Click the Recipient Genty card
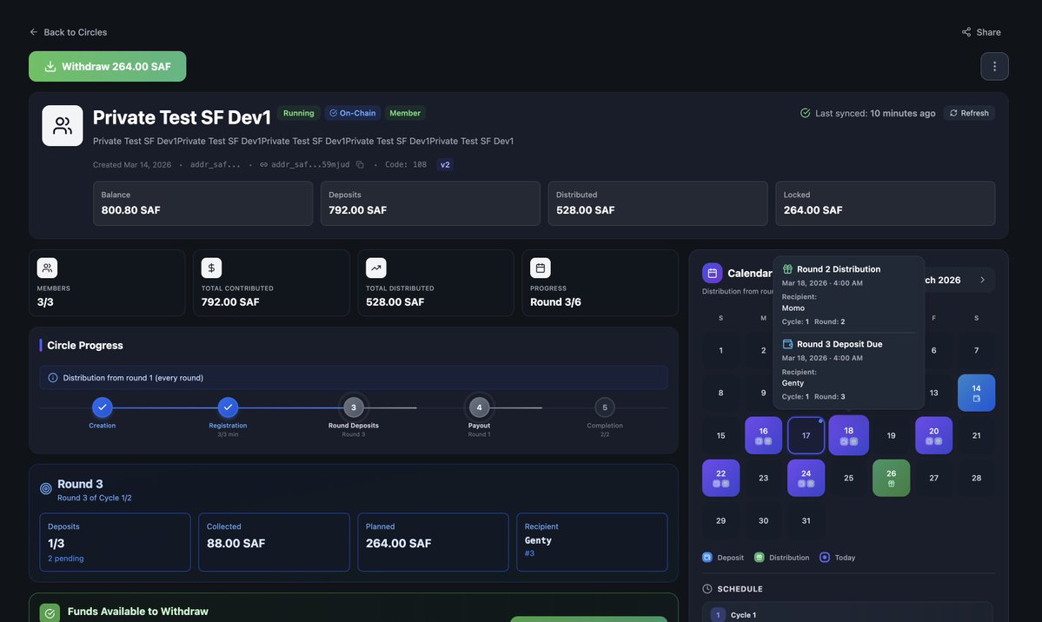This screenshot has height=622, width=1042. click(592, 542)
